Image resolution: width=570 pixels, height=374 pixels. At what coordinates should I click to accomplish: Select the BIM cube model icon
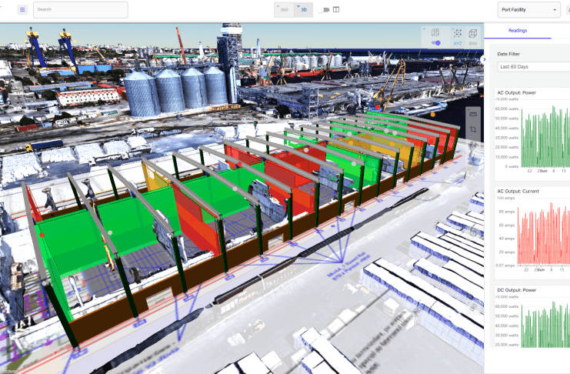473,35
